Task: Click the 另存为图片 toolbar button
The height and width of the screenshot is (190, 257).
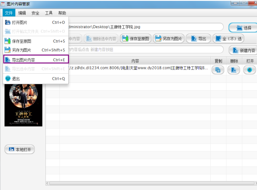Action: [x=168, y=39]
